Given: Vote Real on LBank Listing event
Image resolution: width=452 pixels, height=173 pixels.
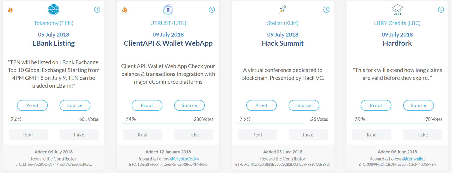Looking at the screenshot, I should pyautogui.click(x=28, y=135).
